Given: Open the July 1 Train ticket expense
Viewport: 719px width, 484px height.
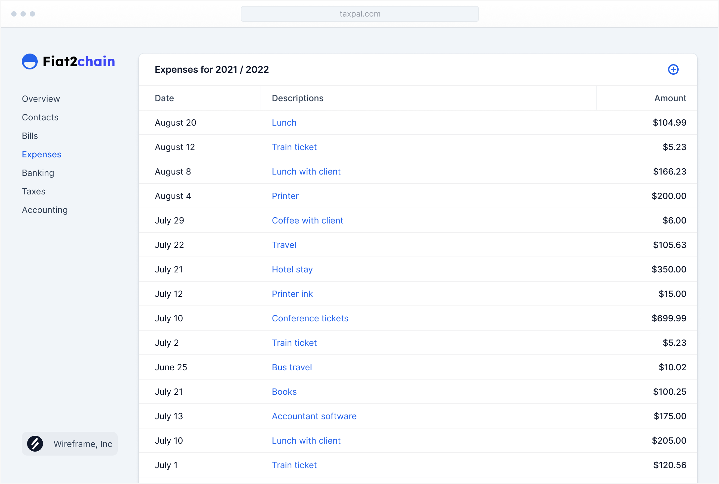Looking at the screenshot, I should (294, 465).
